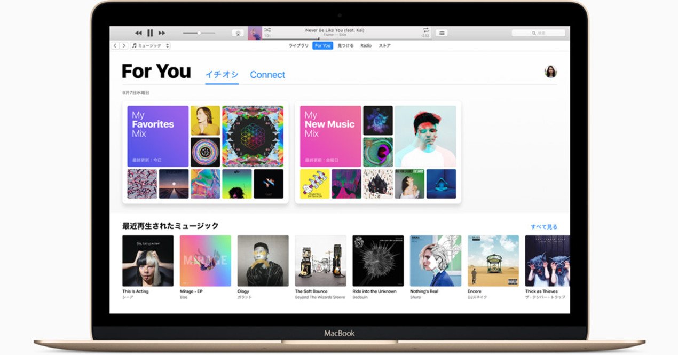This screenshot has width=678, height=355.
Task: Click artist name 'Shura'
Action: point(415,297)
